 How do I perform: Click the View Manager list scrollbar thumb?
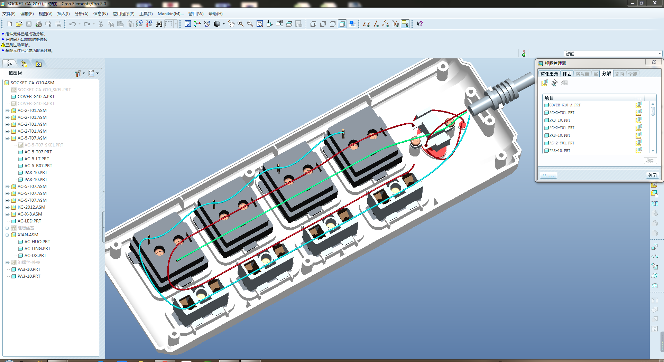point(653,111)
